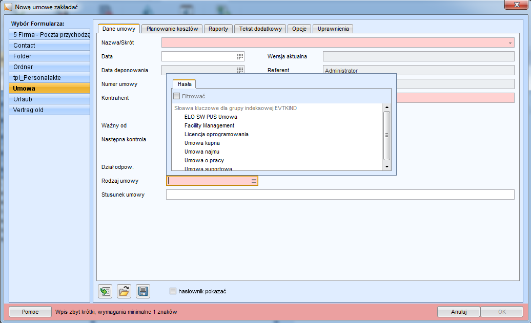
Task: Toggle the Filtrować checkbox
Action: 176,96
